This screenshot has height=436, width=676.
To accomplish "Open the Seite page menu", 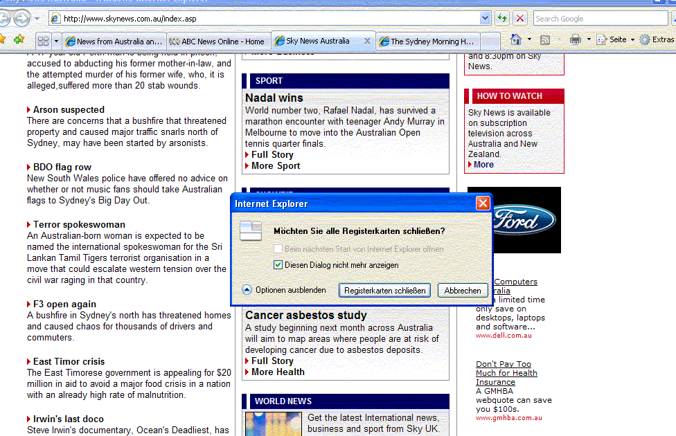I will (x=616, y=39).
